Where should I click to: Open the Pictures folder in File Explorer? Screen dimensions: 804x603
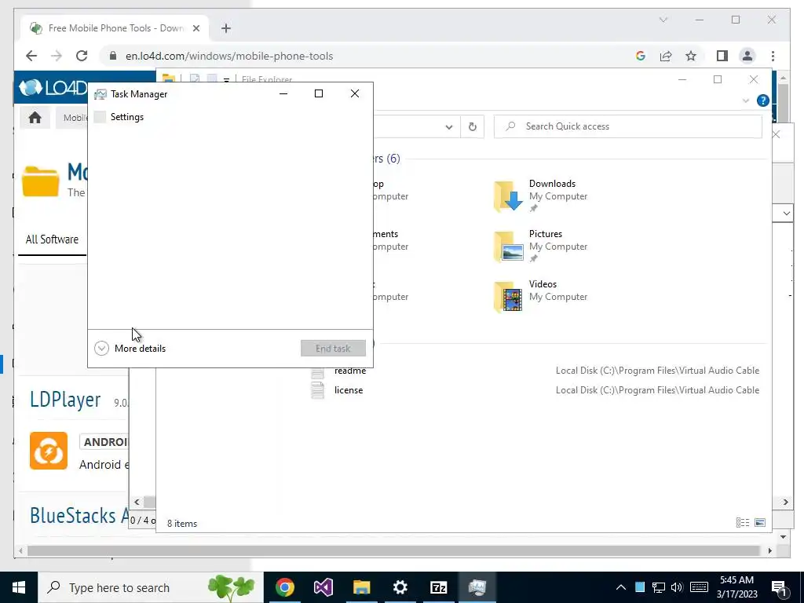tap(541, 246)
